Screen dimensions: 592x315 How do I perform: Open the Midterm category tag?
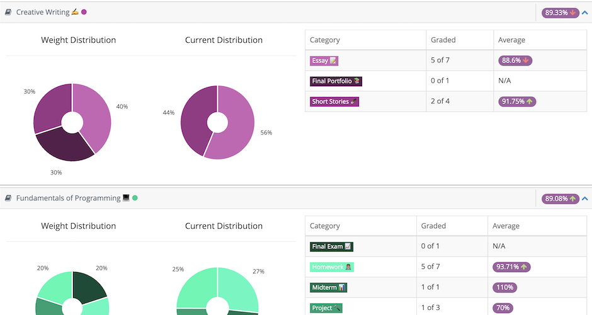328,288
